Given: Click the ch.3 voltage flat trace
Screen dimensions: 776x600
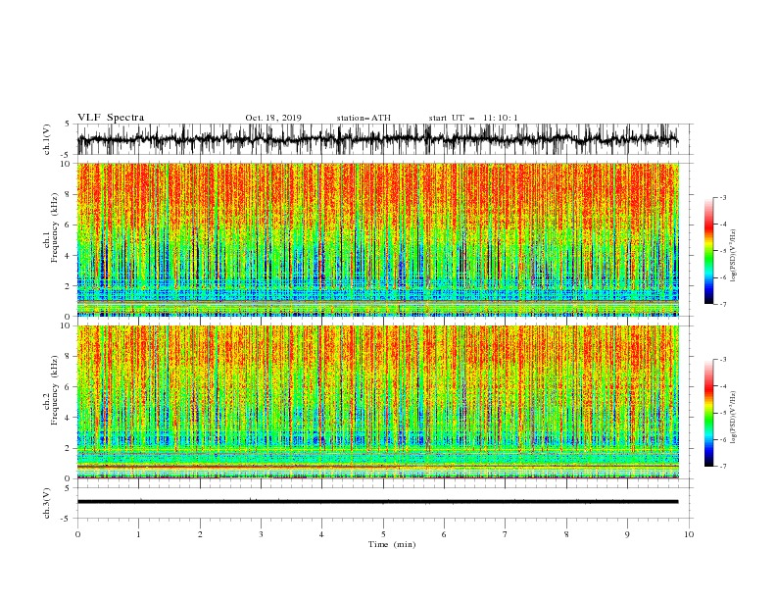Looking at the screenshot, I should click(x=377, y=502).
